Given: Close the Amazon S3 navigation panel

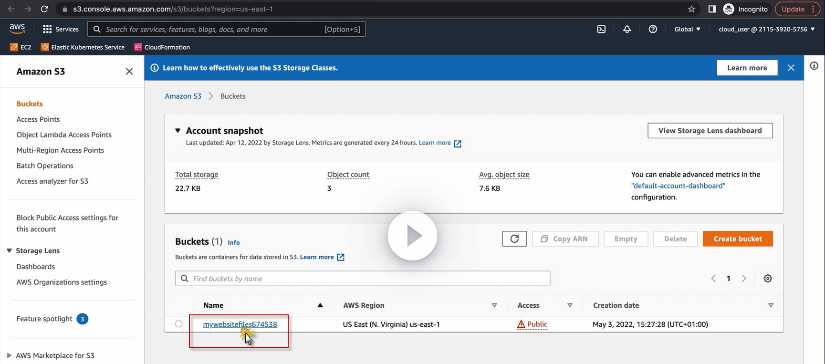Looking at the screenshot, I should coord(129,72).
